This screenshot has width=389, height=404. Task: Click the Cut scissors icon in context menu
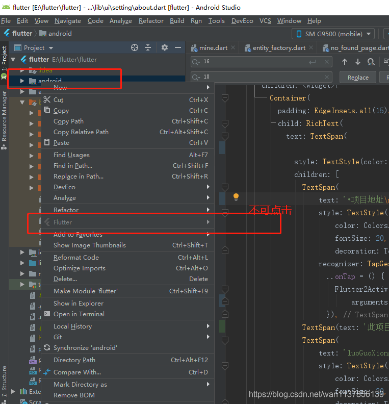(x=47, y=99)
